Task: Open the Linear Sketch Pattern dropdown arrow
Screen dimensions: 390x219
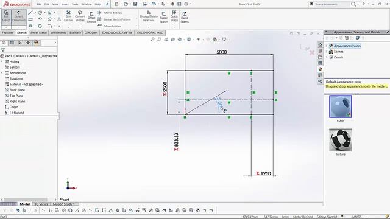Action: point(136,19)
